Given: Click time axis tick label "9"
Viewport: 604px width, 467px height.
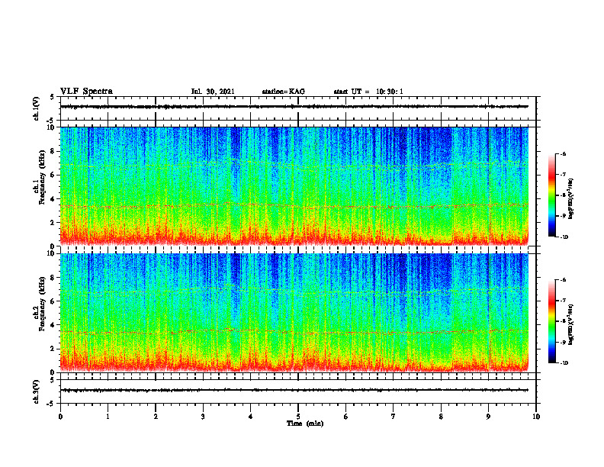Looking at the screenshot, I should point(488,417).
